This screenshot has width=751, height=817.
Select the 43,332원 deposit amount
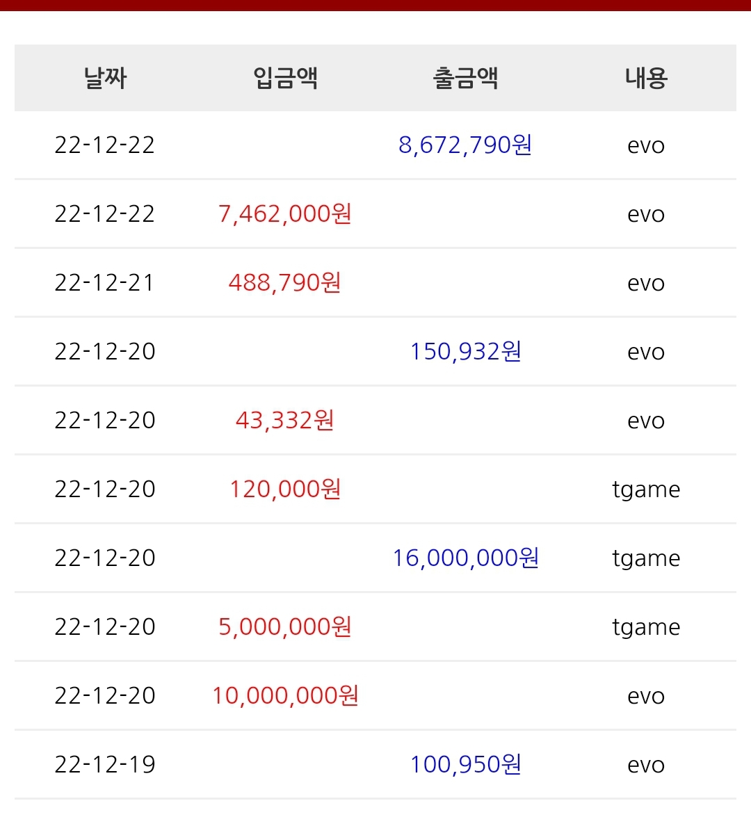click(x=285, y=420)
